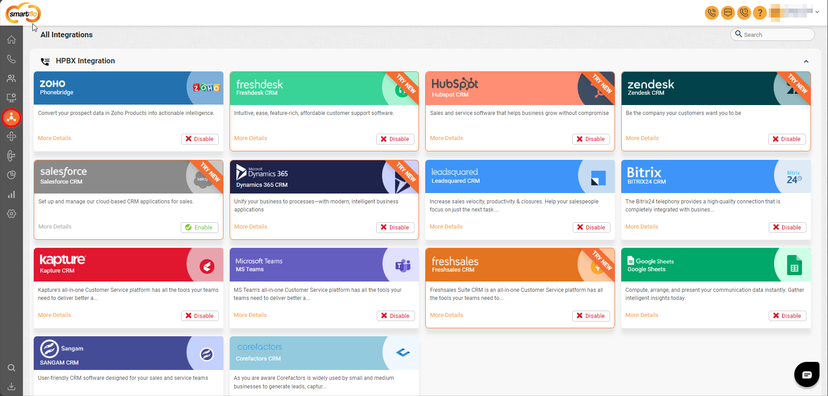Open the monitor settings sidebar icon

[12, 97]
